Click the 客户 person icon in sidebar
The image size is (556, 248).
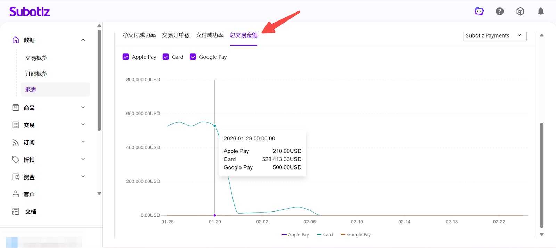click(16, 194)
